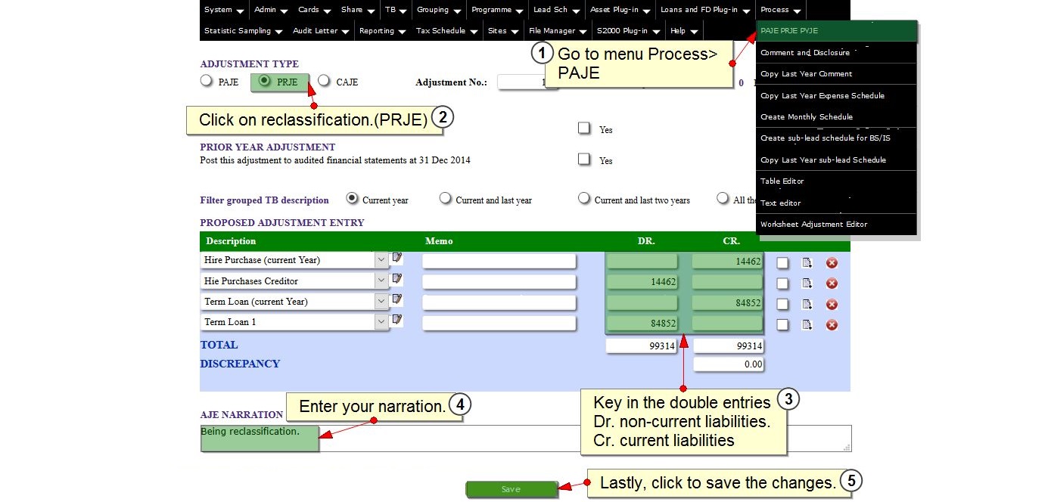Click edit note icon beside Hire Purchase (current Year)
This screenshot has width=1051, height=502.
click(397, 259)
